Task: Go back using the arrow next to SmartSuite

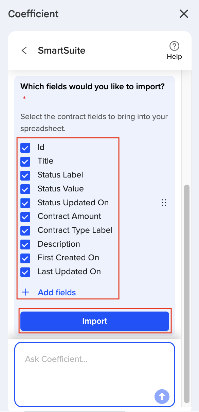Action: (24, 51)
